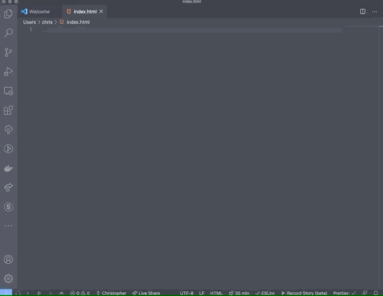Split the editor to the right
Image resolution: width=383 pixels, height=296 pixels.
363,11
